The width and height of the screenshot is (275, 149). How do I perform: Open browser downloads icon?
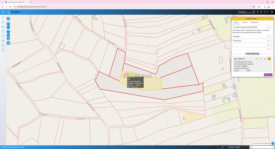pyautogui.click(x=265, y=7)
